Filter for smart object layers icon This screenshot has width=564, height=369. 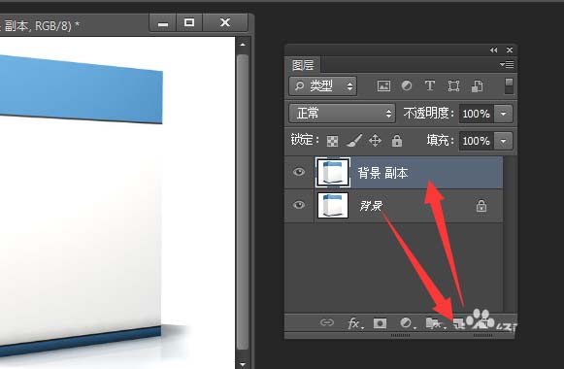pyautogui.click(x=477, y=86)
